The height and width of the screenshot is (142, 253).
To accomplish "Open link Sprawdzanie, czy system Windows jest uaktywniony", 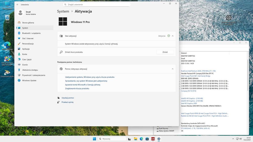I will pos(86,81).
